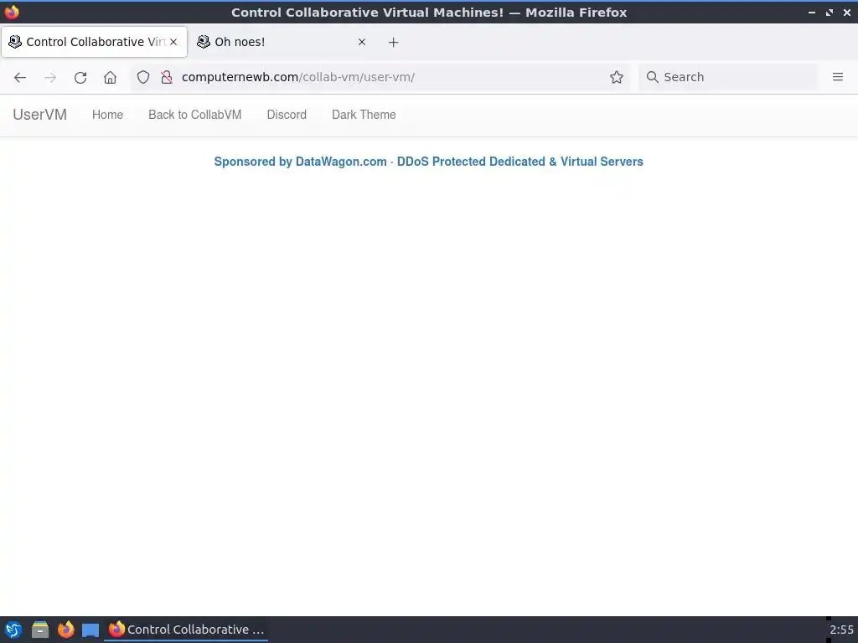Click the show desktop taskbar icon
The width and height of the screenshot is (858, 643).
[x=90, y=630]
